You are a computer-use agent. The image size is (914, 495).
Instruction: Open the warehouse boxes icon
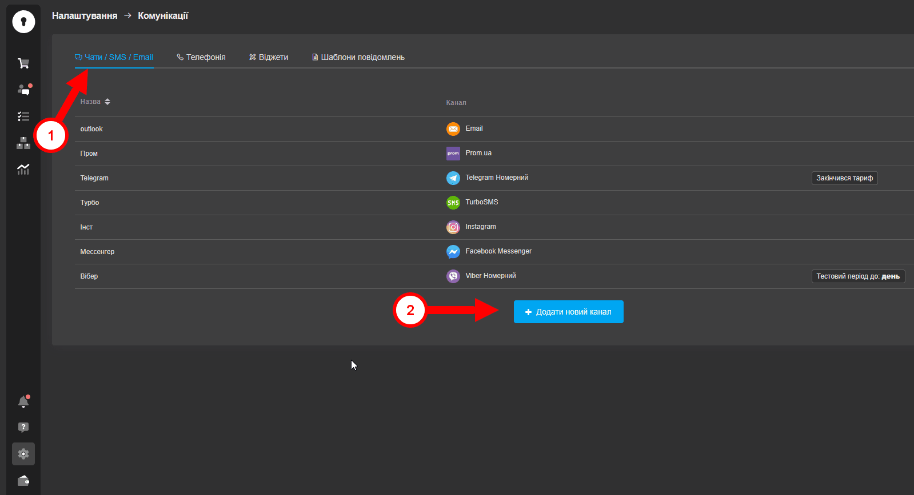23,143
